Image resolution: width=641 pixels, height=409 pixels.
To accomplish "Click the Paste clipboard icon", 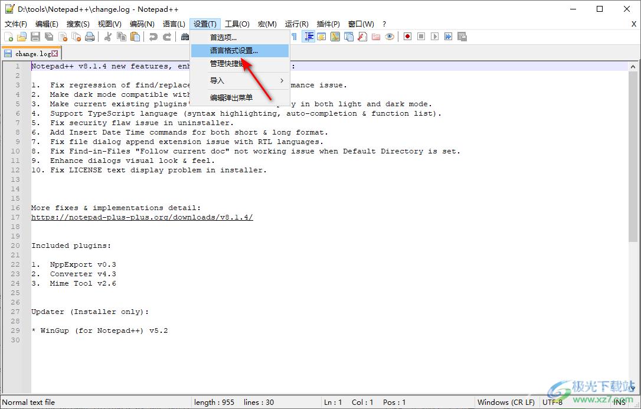I will coord(135,37).
